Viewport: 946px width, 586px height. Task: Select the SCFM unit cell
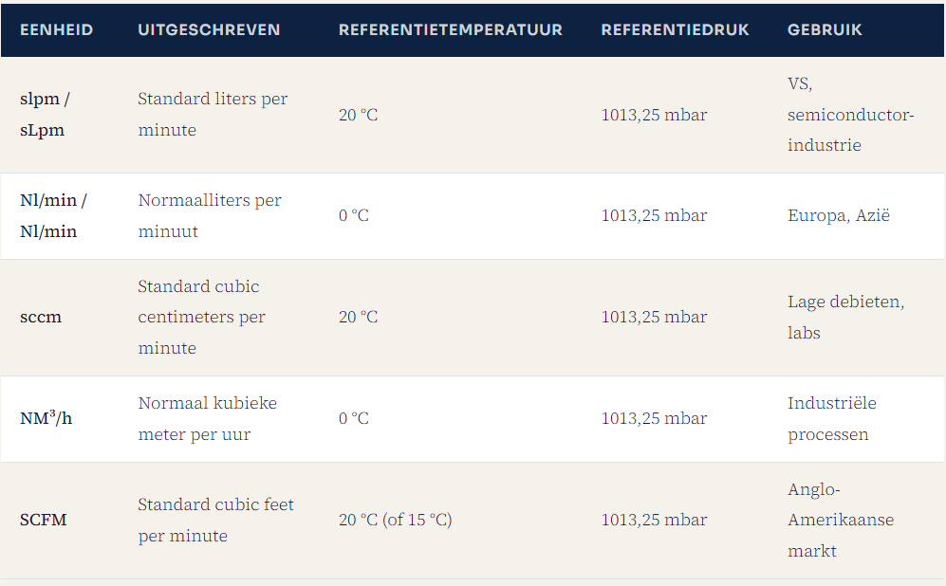tap(44, 520)
